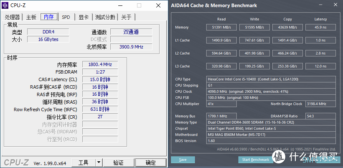Click L1 Cache Latency 1.0 ns cell
Screen dimensions: 343x168
[320, 40]
